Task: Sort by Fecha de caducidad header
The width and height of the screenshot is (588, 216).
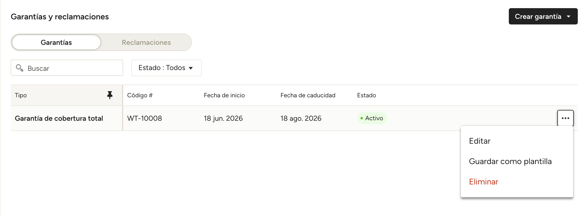Action: pos(308,95)
